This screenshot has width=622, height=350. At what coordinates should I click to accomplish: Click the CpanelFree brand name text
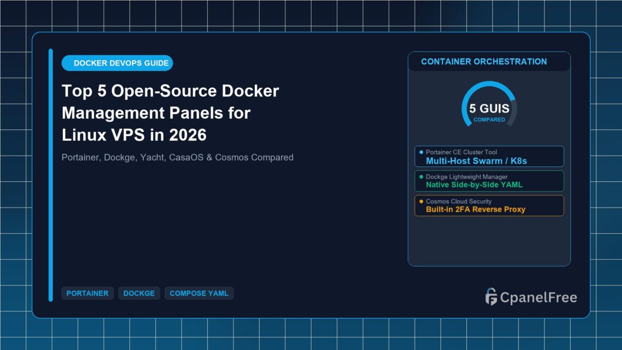[539, 297]
